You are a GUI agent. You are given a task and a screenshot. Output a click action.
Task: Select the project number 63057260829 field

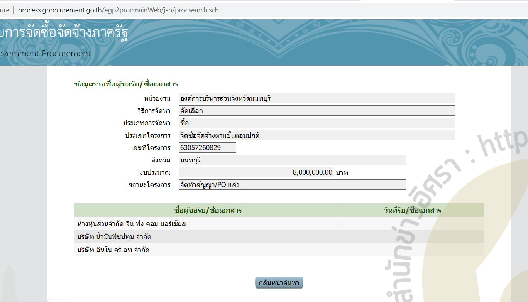pyautogui.click(x=207, y=147)
